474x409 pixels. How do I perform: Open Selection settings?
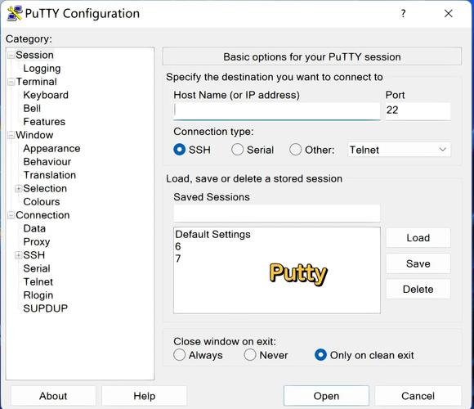(x=45, y=188)
